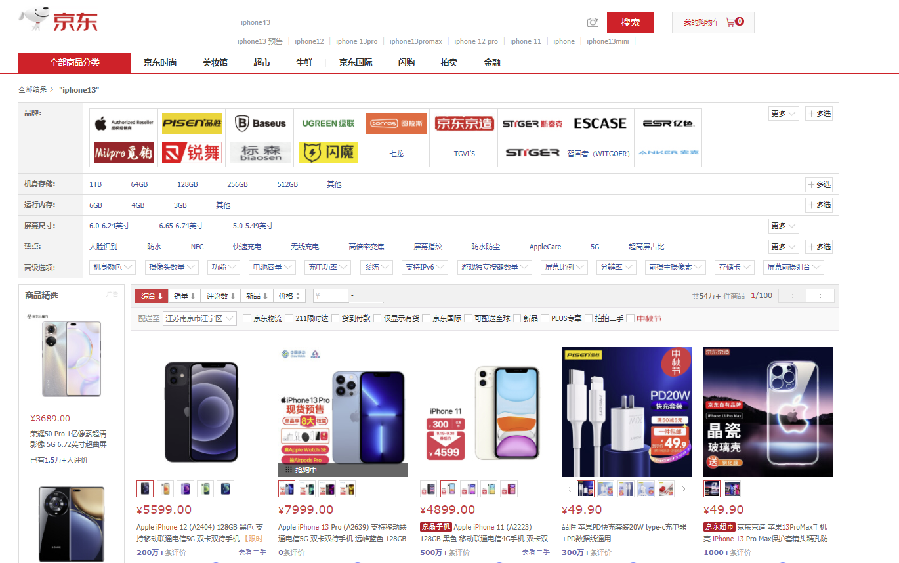Select the 京东京造 brand logo
This screenshot has height=563, width=899.
coord(464,123)
